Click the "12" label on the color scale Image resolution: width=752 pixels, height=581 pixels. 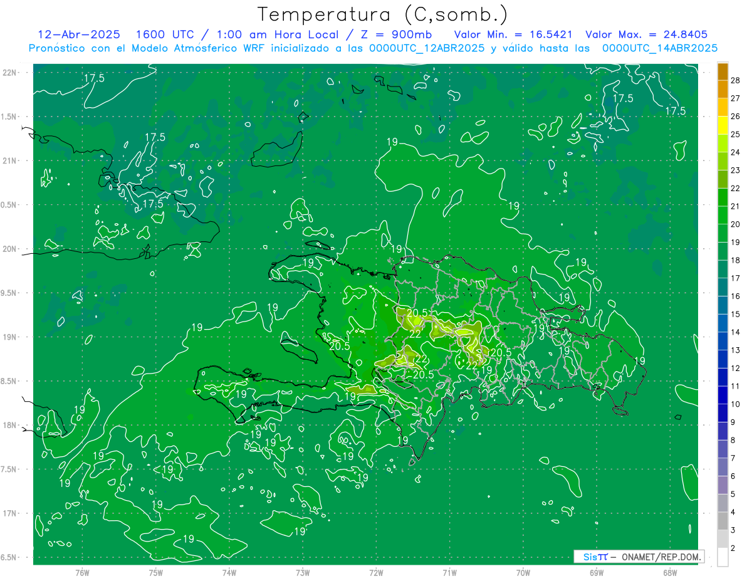pos(736,369)
